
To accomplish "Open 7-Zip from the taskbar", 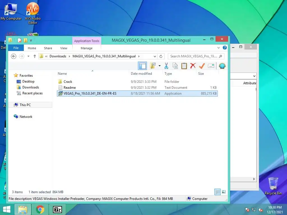I will click(57, 209).
